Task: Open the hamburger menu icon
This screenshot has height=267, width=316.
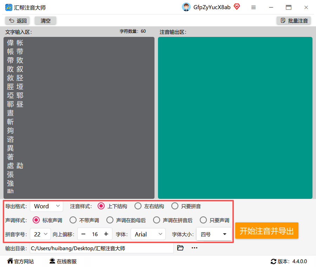Action: tap(254, 7)
